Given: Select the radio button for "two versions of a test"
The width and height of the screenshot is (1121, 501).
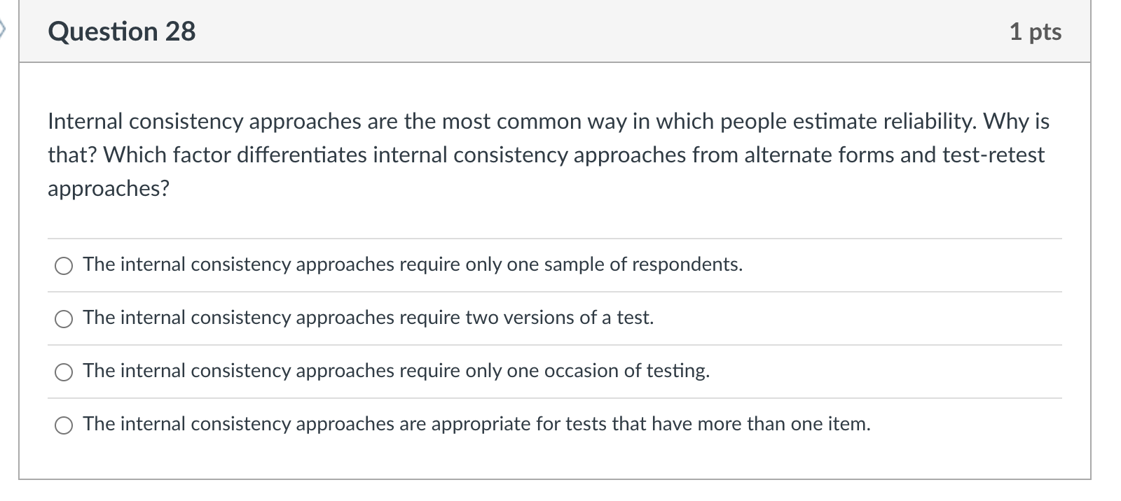Looking at the screenshot, I should coord(63,318).
